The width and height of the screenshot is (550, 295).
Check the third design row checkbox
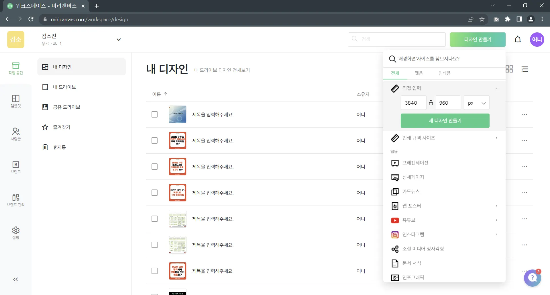point(155,167)
